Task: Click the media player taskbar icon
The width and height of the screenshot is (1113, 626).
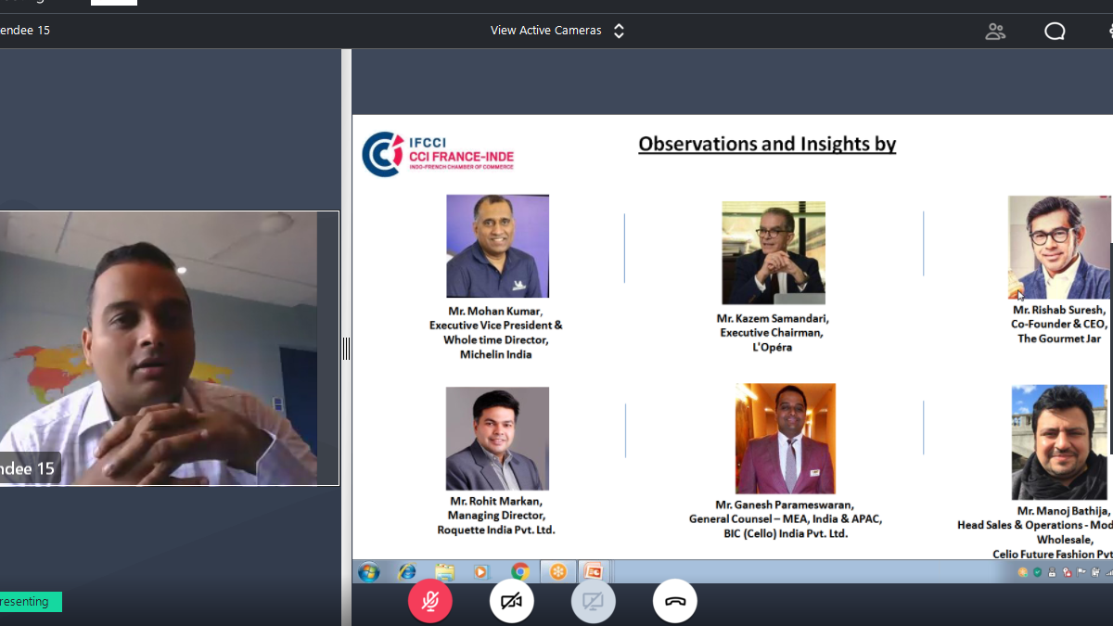Action: (481, 571)
